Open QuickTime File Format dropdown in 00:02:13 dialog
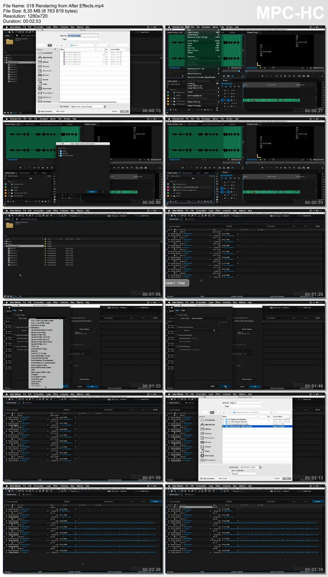This screenshot has width=328, height=577. [x=250, y=467]
